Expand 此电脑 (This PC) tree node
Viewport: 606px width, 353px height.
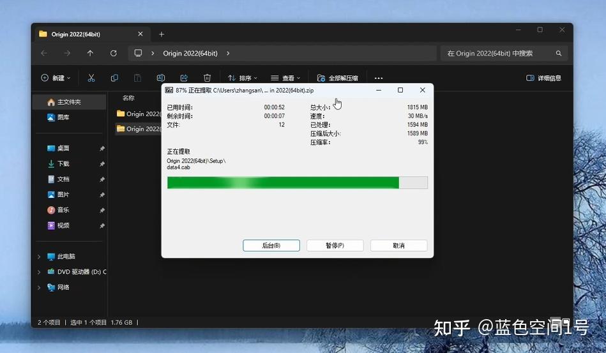click(x=39, y=257)
